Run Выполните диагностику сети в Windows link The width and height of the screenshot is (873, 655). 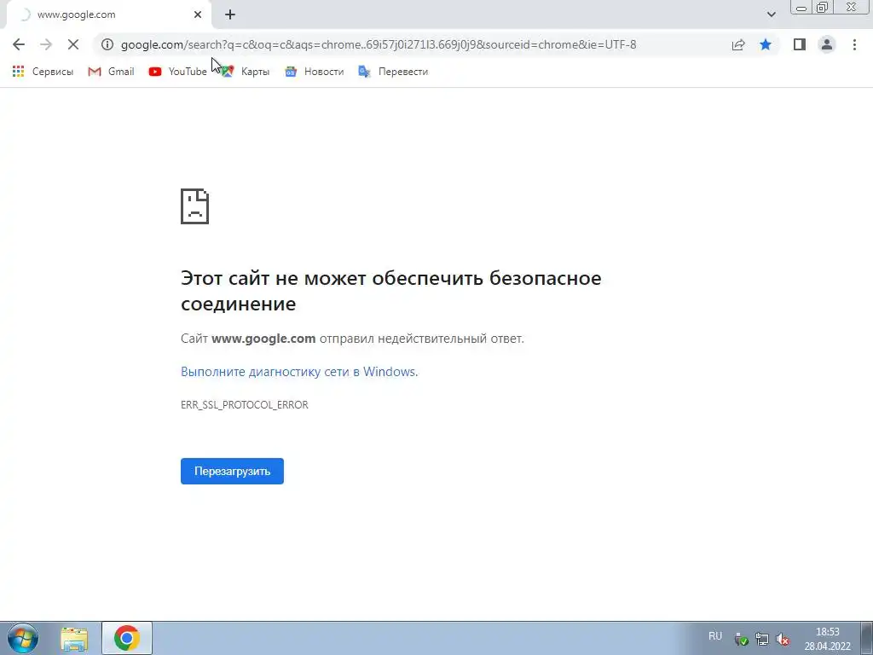tap(299, 372)
